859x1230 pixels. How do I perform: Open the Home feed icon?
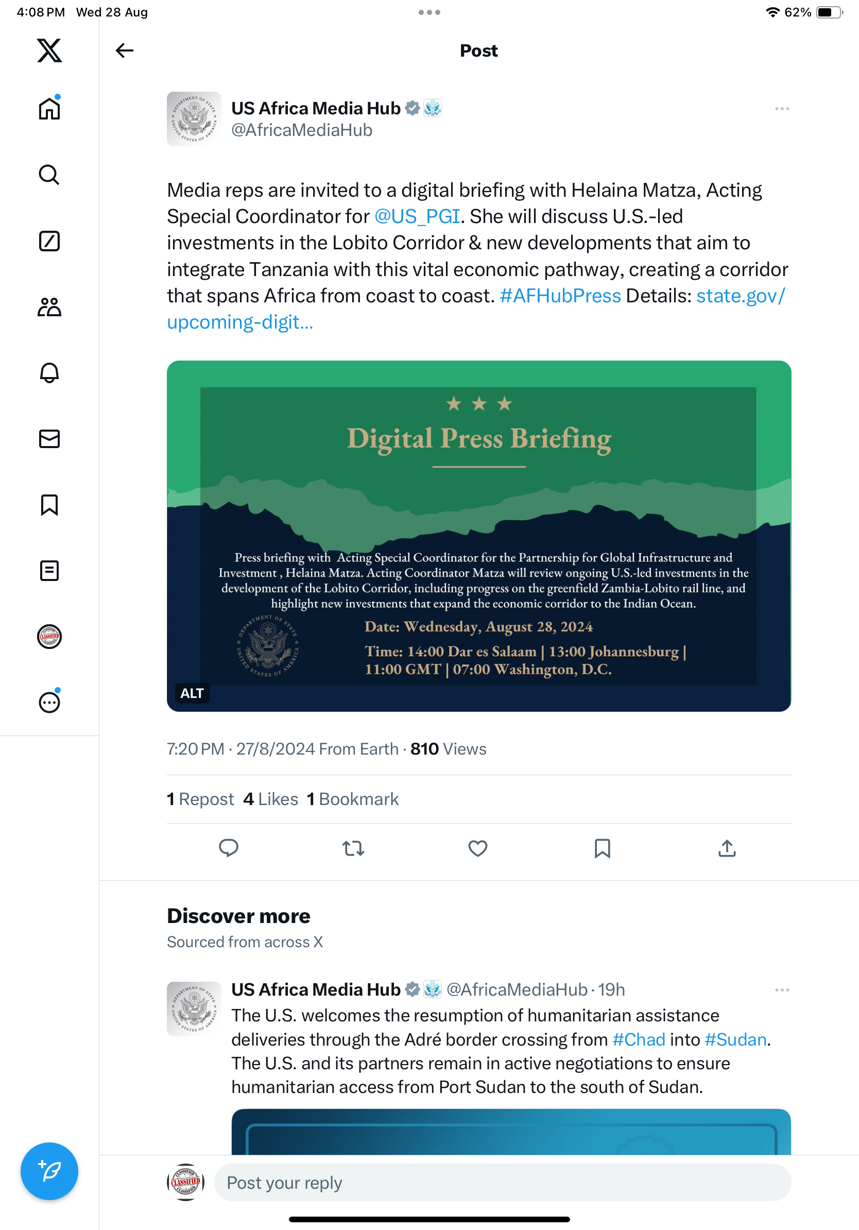point(49,109)
